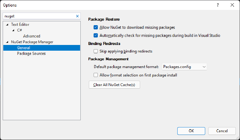Click Clear All NuGet Cache(s) button
This screenshot has width=240, height=140.
pos(114,85)
